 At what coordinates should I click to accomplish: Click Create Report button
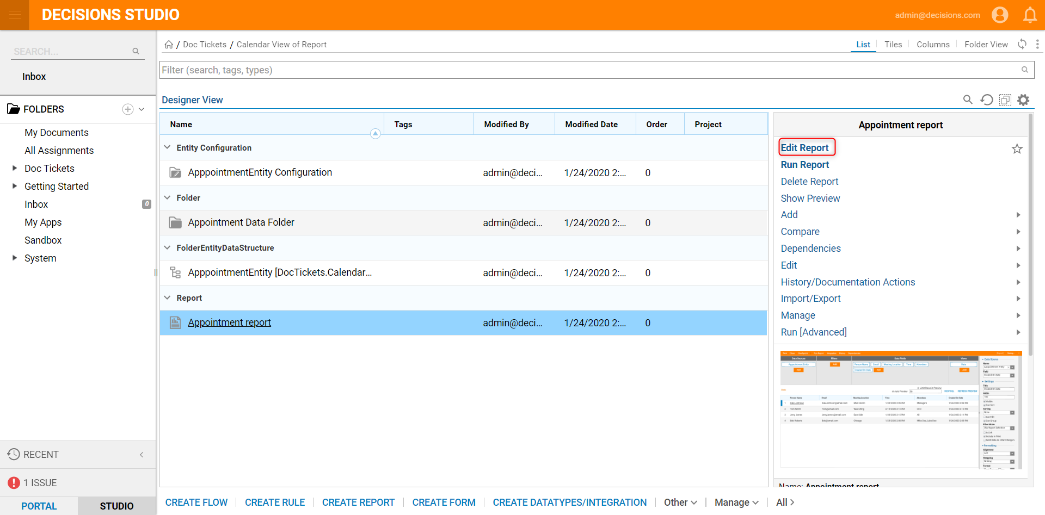(x=358, y=502)
